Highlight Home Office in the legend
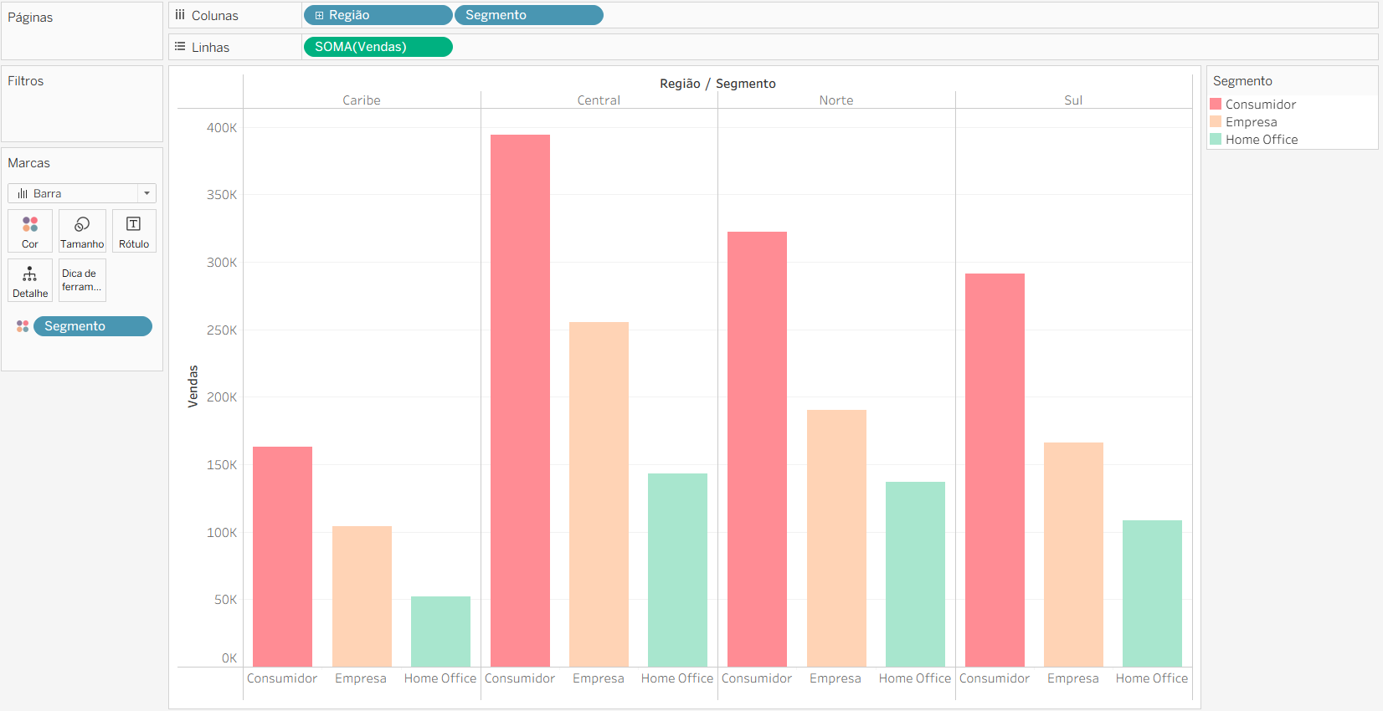This screenshot has width=1383, height=711. click(1261, 140)
